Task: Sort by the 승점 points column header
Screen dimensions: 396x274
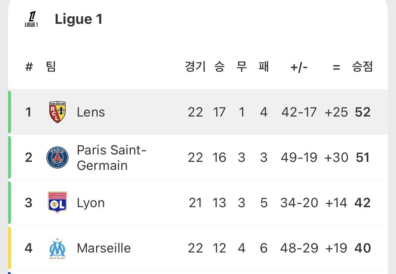Action: pyautogui.click(x=362, y=67)
